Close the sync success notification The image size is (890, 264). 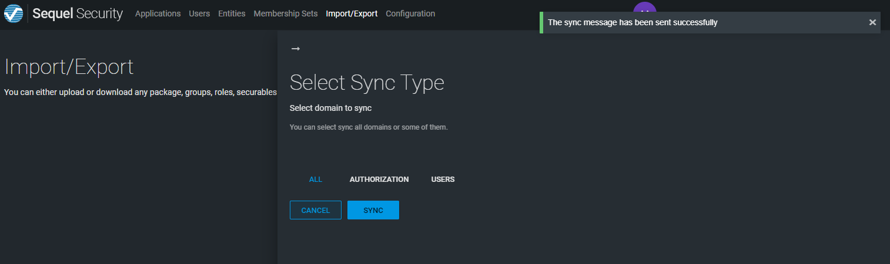872,22
